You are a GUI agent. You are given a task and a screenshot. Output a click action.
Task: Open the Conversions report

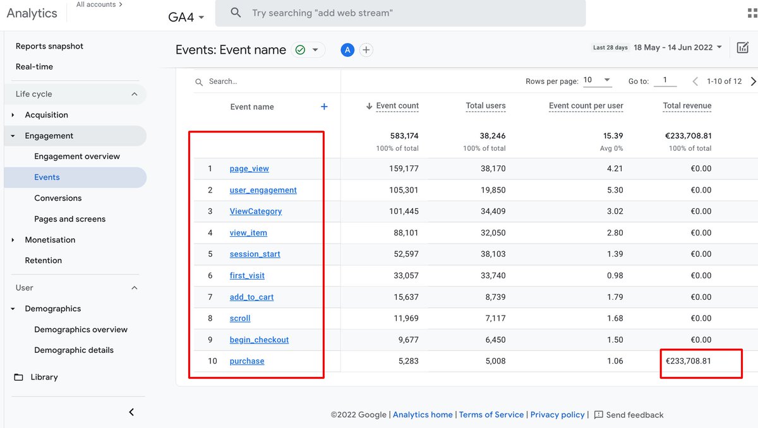[58, 198]
